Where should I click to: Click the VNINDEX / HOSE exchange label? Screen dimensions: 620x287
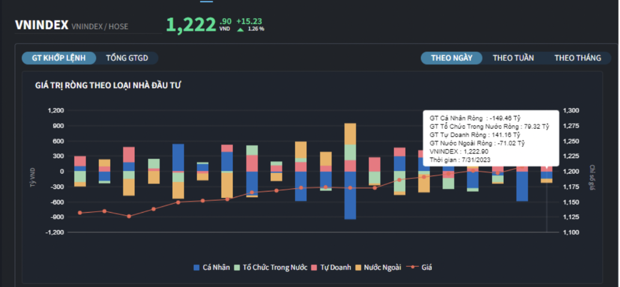[x=100, y=26]
